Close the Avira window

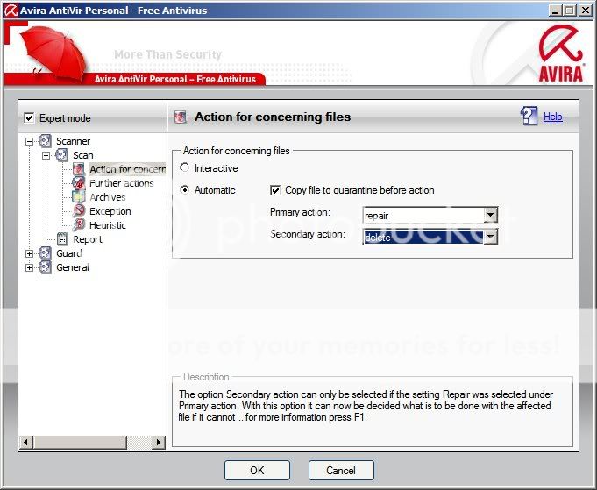pyautogui.click(x=586, y=11)
